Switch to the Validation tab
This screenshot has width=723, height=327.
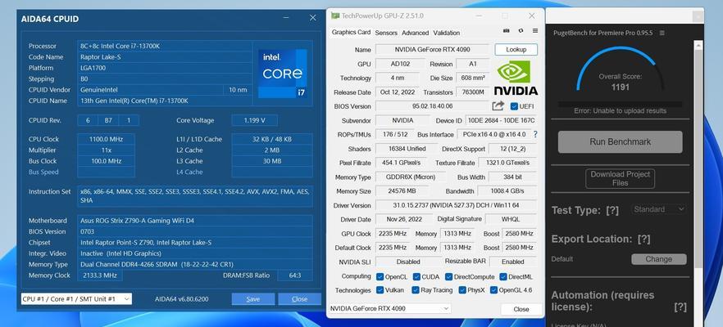[x=446, y=33]
